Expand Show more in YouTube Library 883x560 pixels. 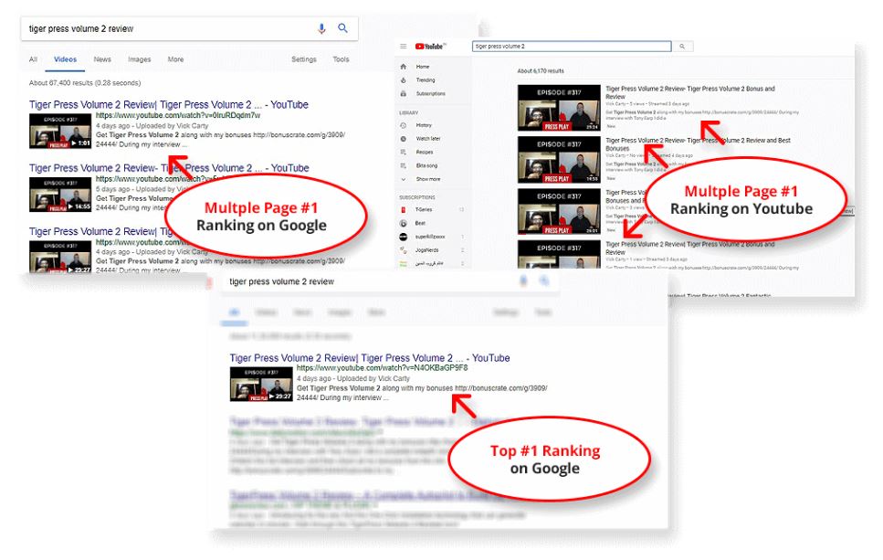pyautogui.click(x=428, y=179)
